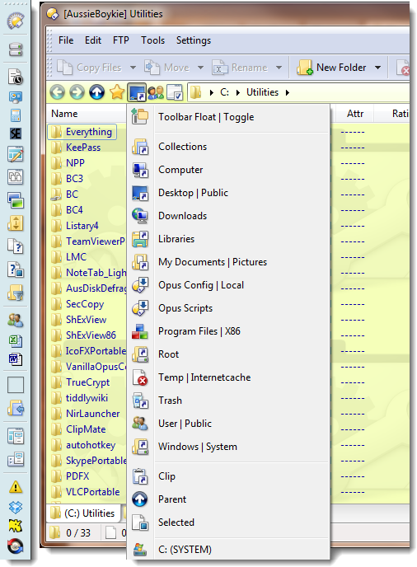The height and width of the screenshot is (567, 417).
Task: Open the File menu
Action: click(66, 40)
